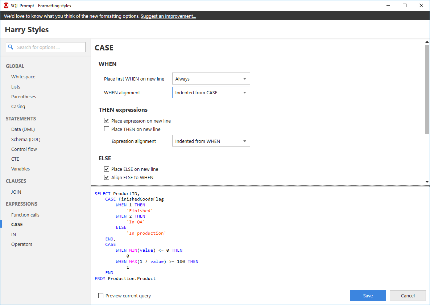Save the Harry Styles formatting style
The width and height of the screenshot is (430, 305).
[368, 296]
